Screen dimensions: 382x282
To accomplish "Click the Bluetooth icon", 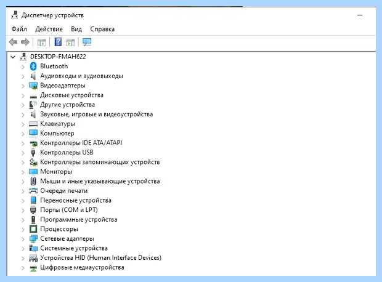I will [x=33, y=66].
